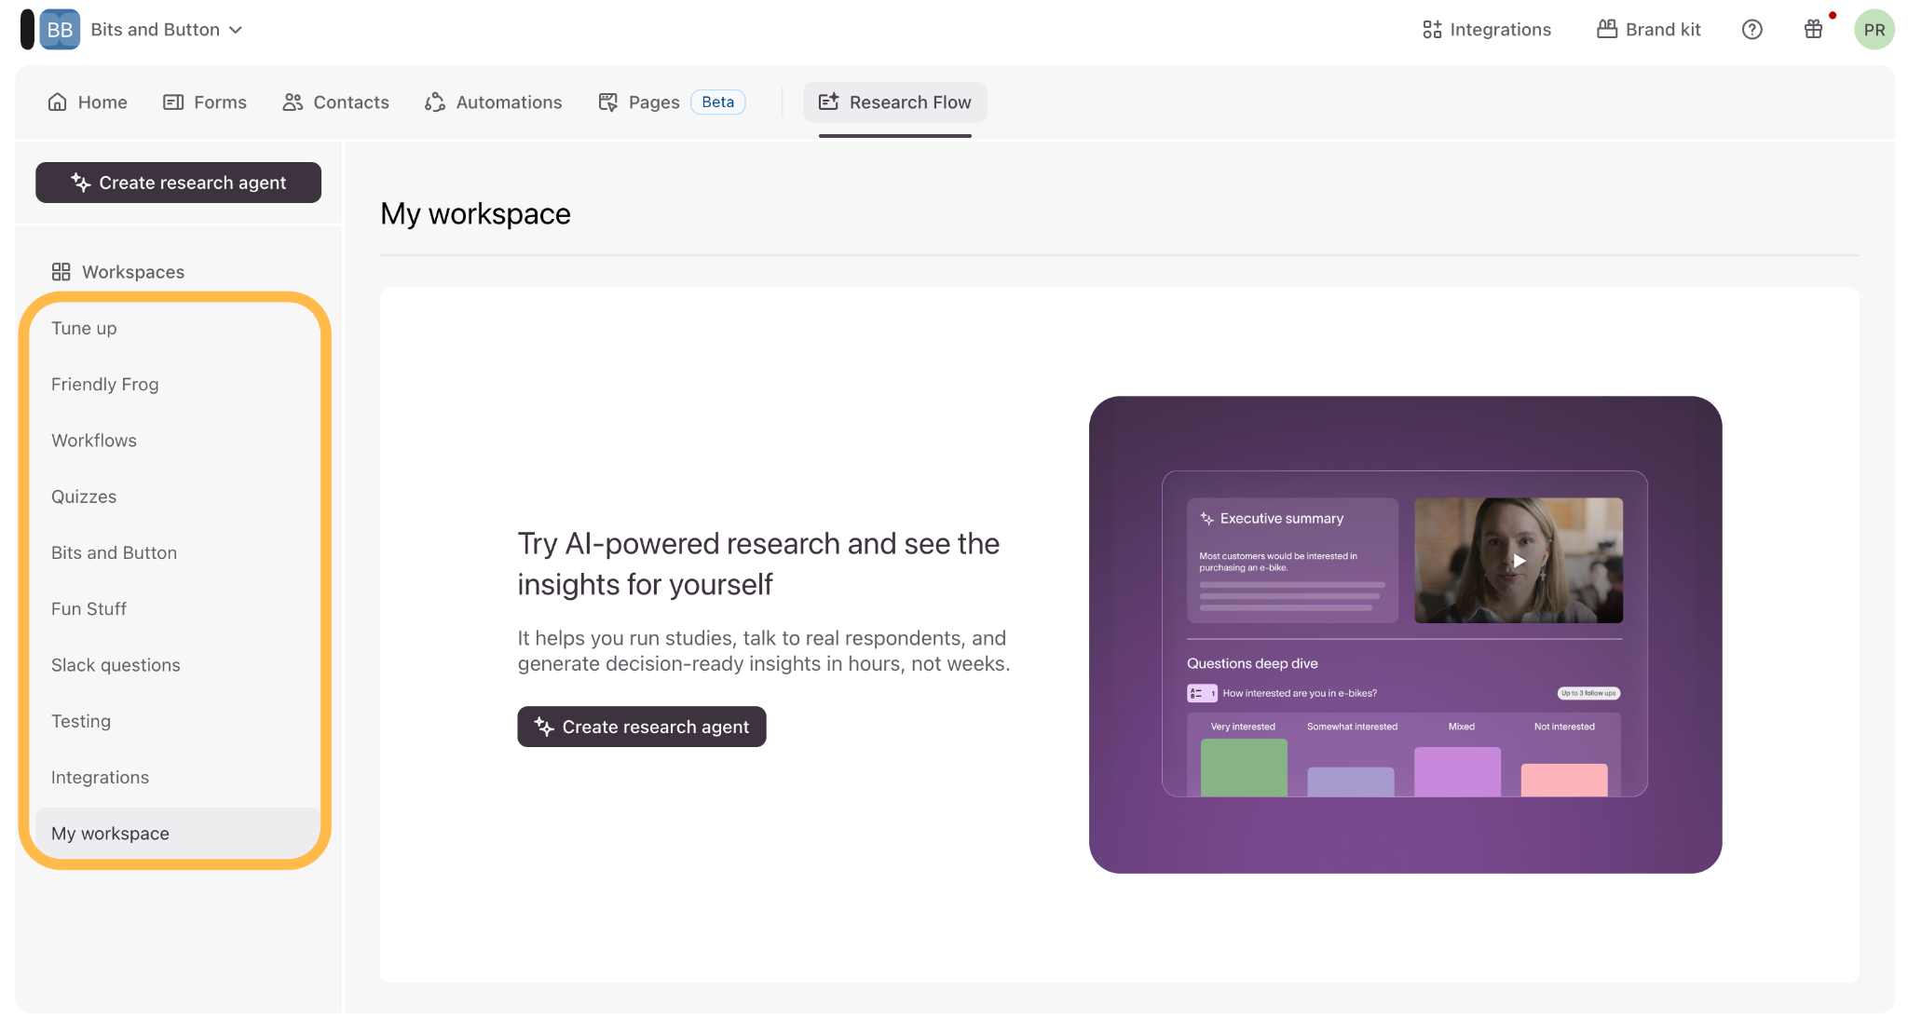Open the Contacts tab
1908x1020 pixels.
tap(336, 102)
